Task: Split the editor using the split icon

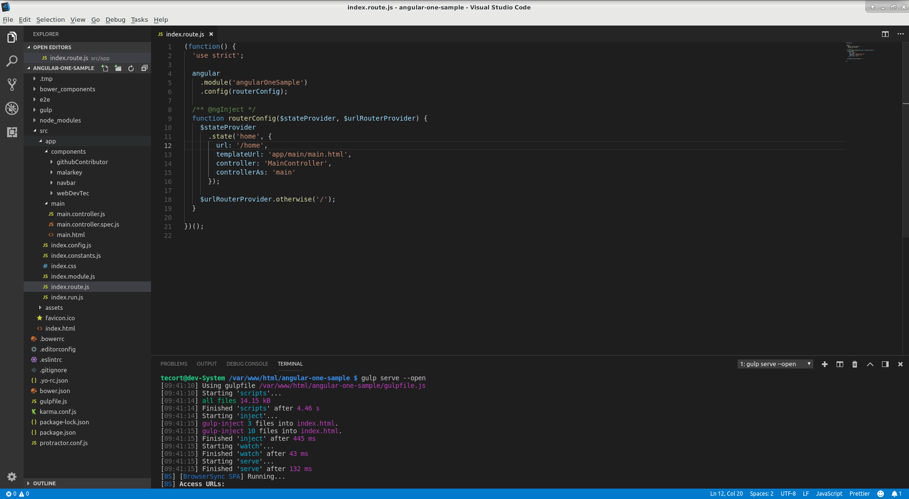Action: 885,34
